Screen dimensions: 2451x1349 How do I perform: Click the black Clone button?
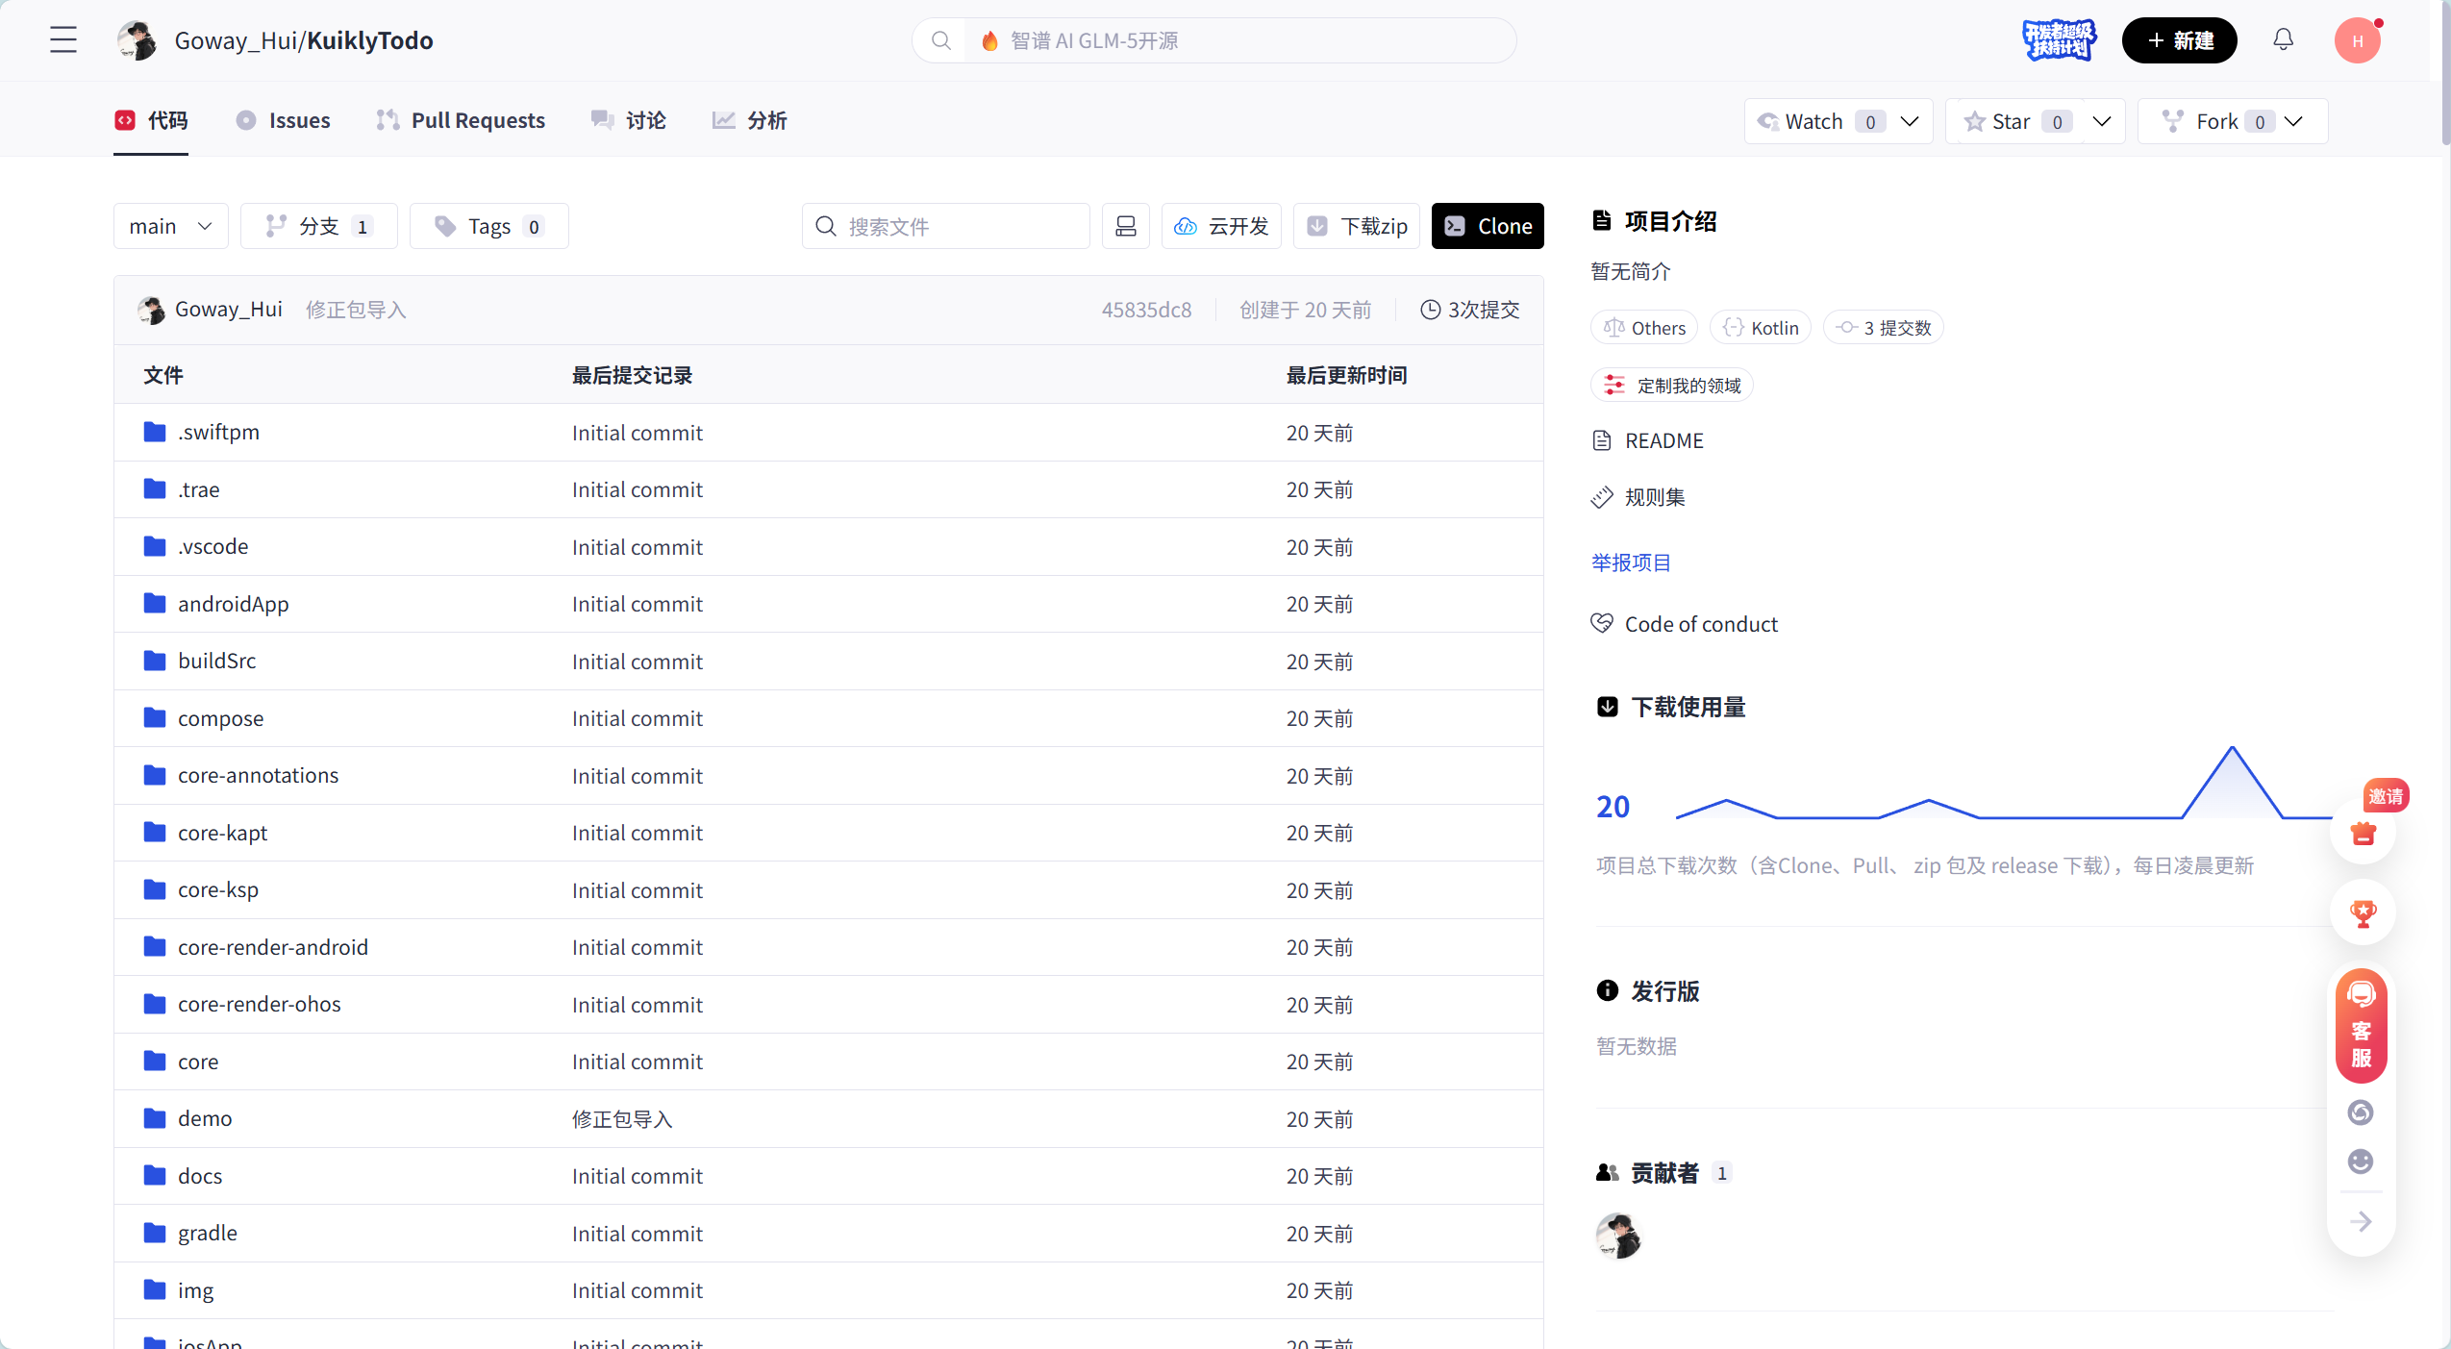[x=1487, y=226]
